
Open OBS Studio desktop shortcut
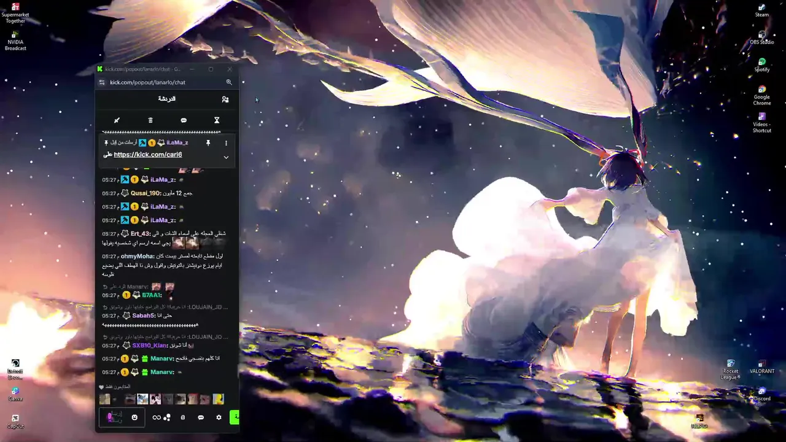(762, 37)
